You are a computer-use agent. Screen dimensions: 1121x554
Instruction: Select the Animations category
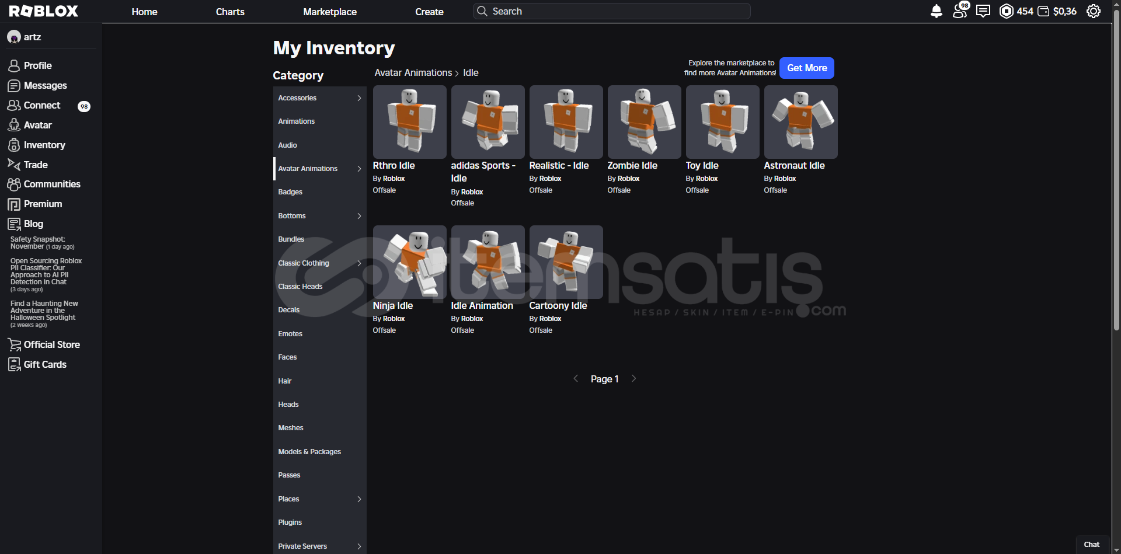click(320, 121)
